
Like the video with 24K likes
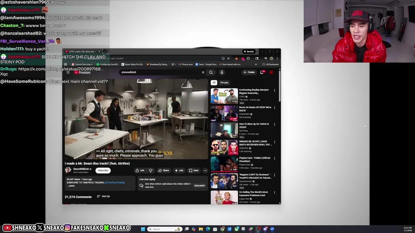pos(140,171)
